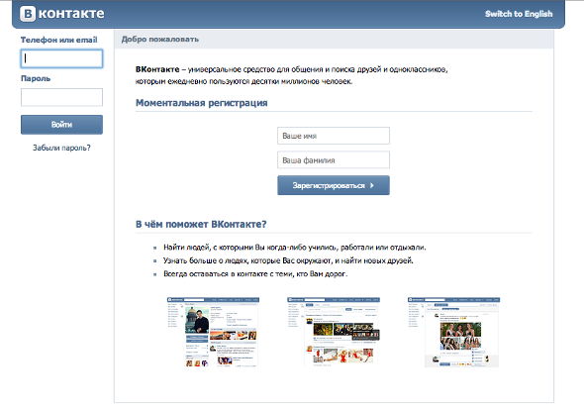Viewport: 584px width, 409px height.
Task: Click the Моментальная регистрация heading
Action: click(x=202, y=103)
